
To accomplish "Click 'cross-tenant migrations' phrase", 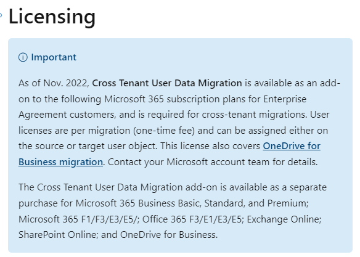I will [255, 115].
